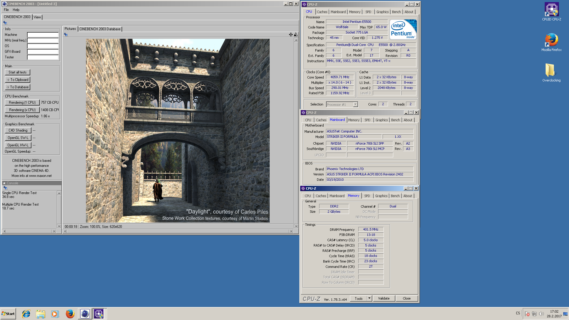Run Rendering (1 CPU) benchmark
Viewport: 569px width, 320px height.
pyautogui.click(x=22, y=103)
